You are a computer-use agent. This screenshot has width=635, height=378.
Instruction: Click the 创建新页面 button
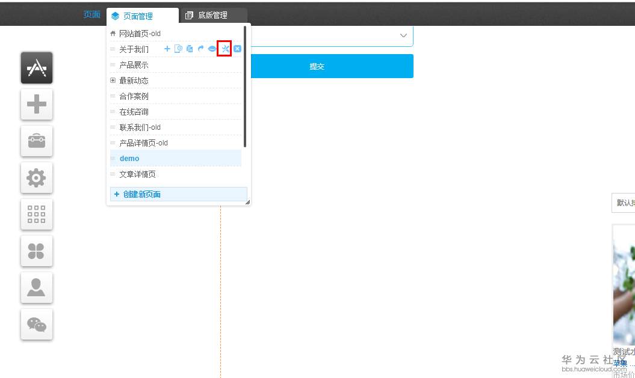pyautogui.click(x=179, y=194)
